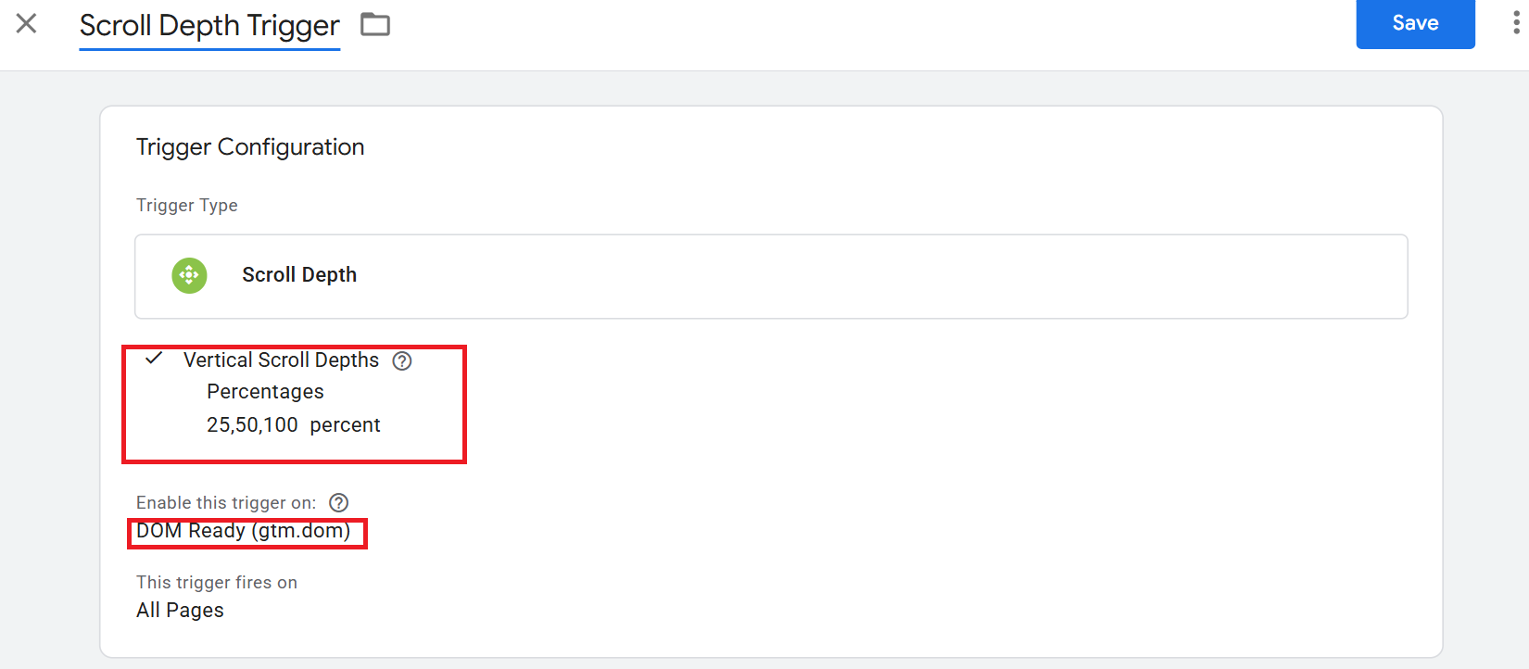
Task: Save the Scroll Depth Trigger
Action: 1415,23
